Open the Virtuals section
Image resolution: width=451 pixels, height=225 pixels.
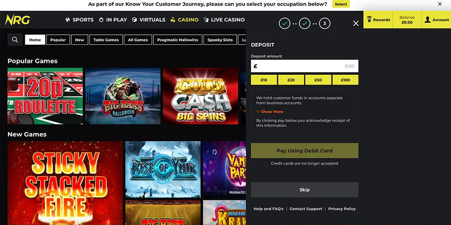coord(149,20)
